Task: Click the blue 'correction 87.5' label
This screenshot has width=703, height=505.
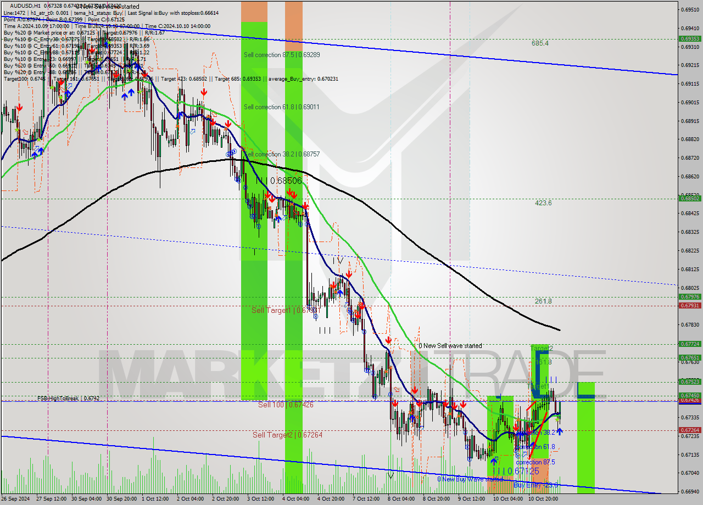Action: pos(535,462)
